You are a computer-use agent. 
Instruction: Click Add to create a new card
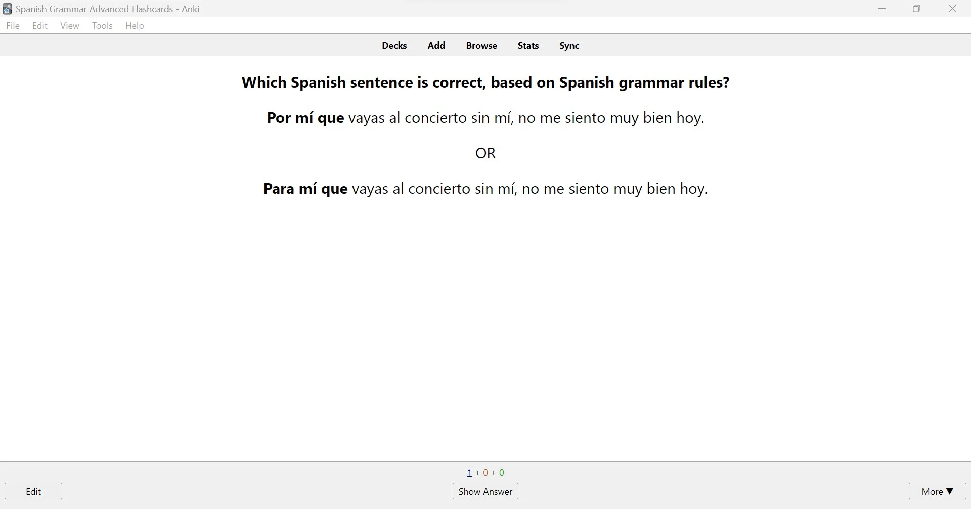436,45
